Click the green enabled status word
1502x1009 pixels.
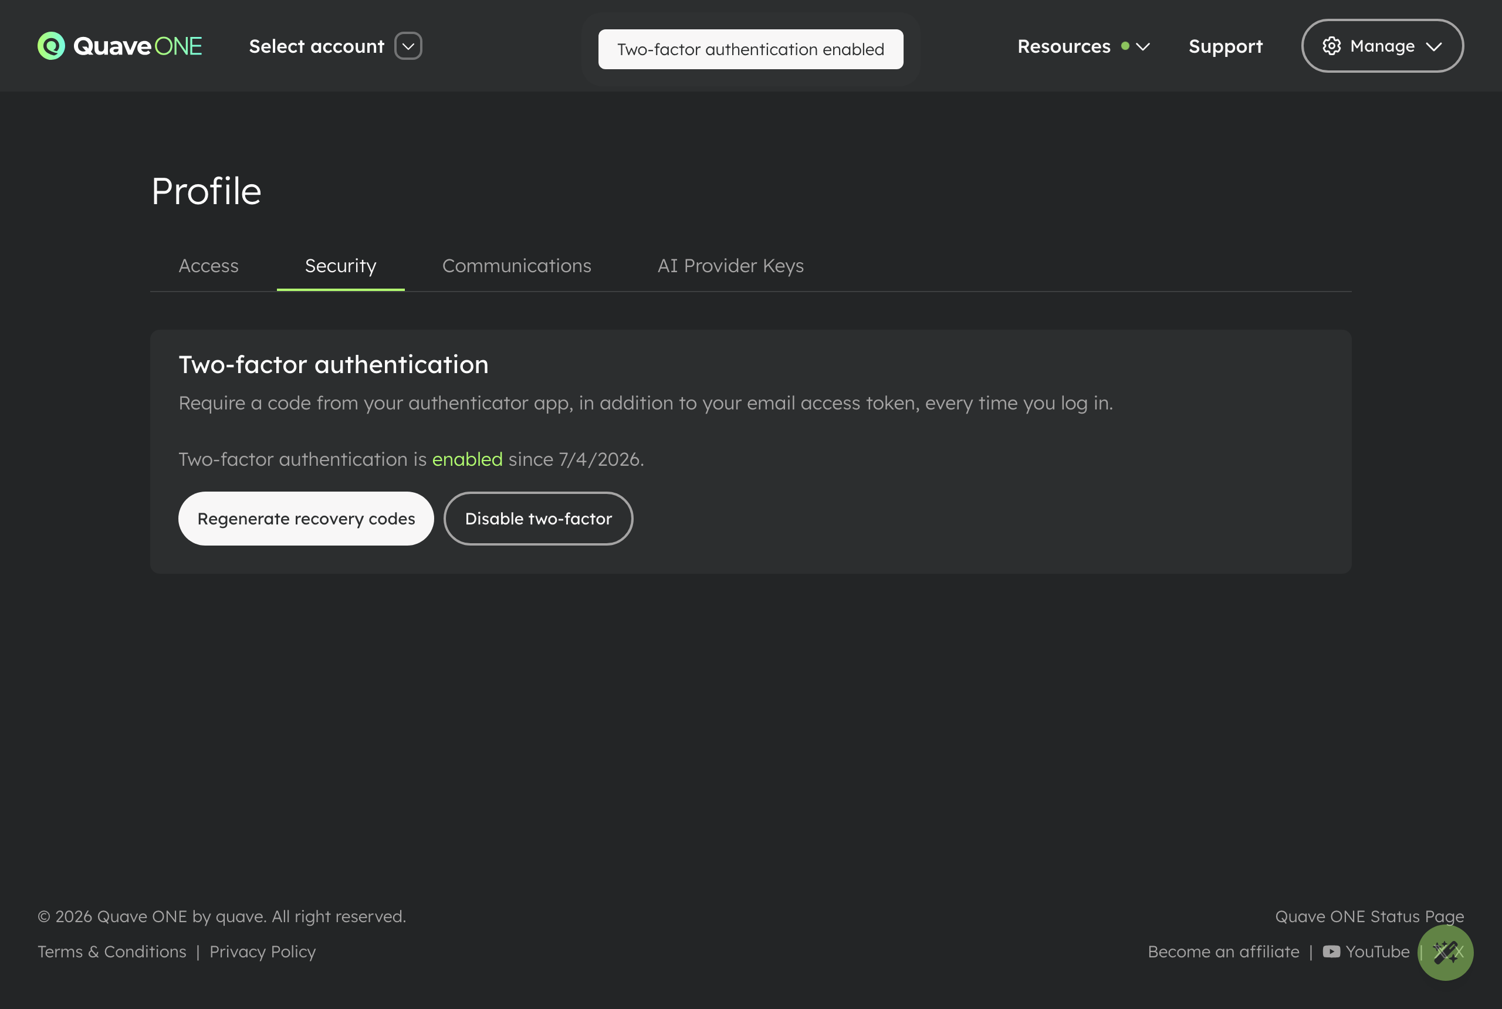click(467, 459)
